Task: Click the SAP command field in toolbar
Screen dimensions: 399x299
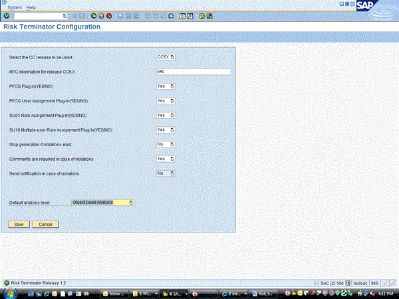Action: click(x=40, y=15)
